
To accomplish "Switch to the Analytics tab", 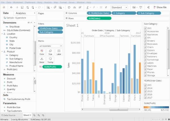I will click(x=21, y=13).
